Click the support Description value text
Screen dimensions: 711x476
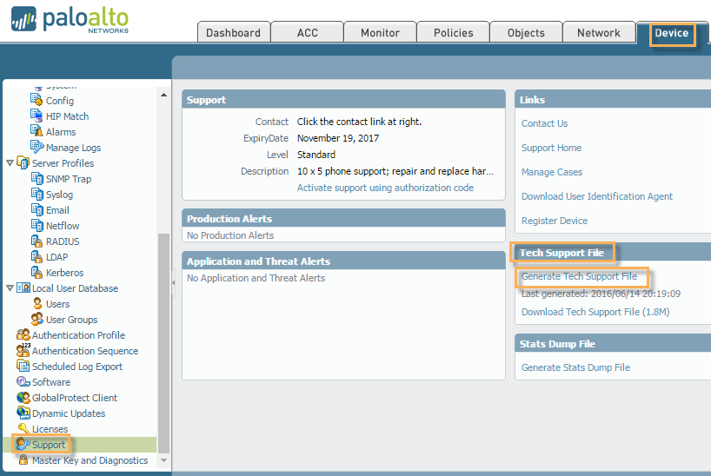point(395,171)
